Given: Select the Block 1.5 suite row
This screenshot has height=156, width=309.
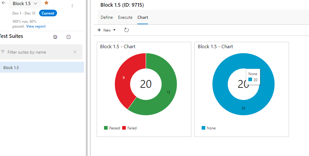Looking at the screenshot, I should pos(42,68).
